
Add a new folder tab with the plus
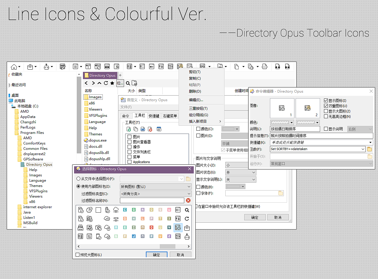[120, 75]
